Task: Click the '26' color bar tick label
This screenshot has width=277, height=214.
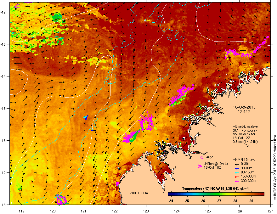Action: (x=203, y=201)
